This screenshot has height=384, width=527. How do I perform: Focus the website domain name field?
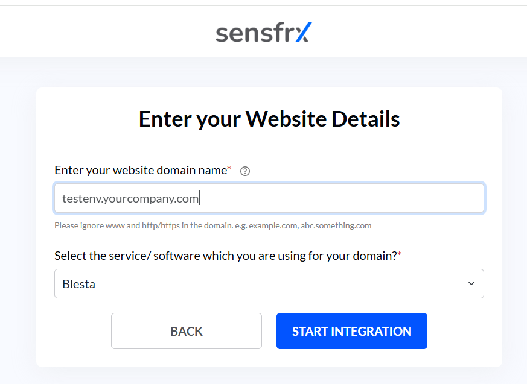[x=269, y=198]
